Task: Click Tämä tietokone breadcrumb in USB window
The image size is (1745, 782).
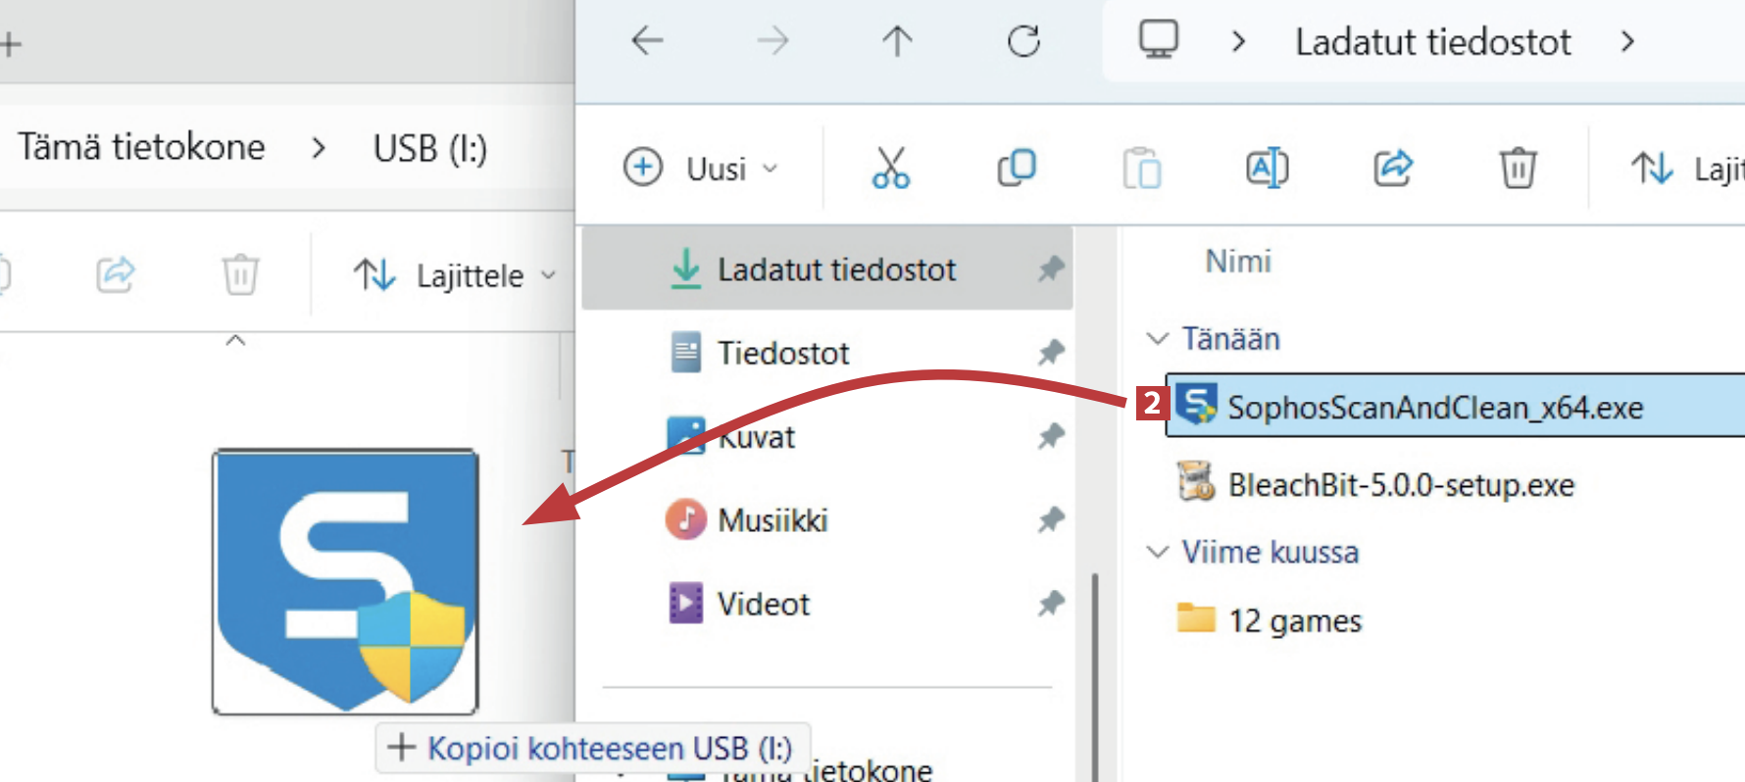Action: click(141, 147)
